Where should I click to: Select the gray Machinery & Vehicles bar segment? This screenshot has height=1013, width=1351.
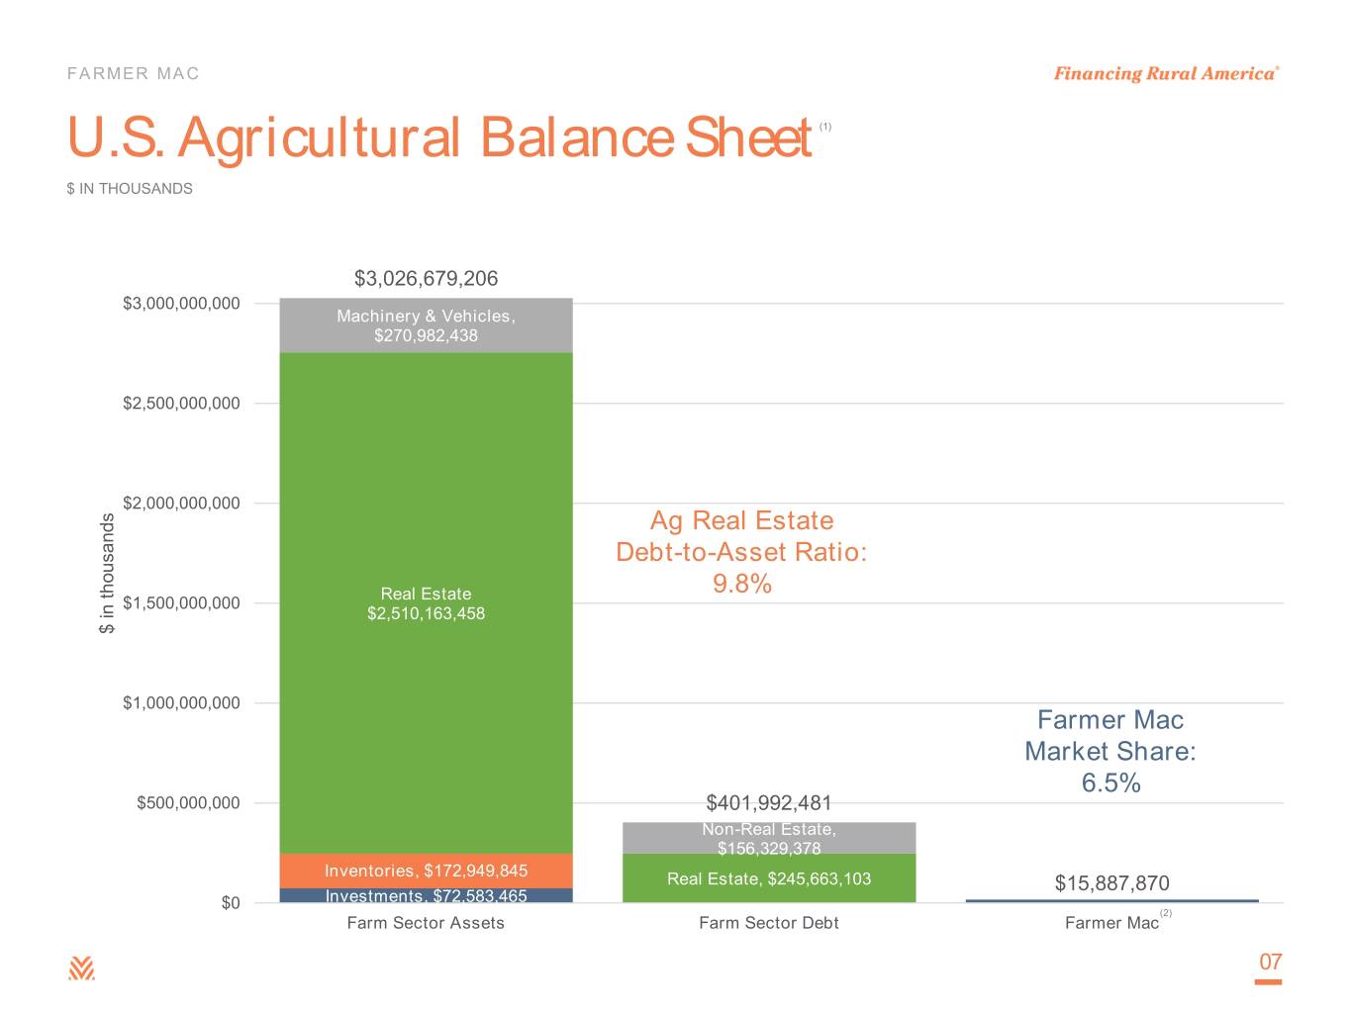click(426, 325)
